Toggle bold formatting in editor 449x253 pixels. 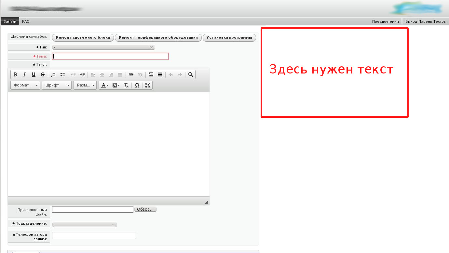[x=15, y=74]
